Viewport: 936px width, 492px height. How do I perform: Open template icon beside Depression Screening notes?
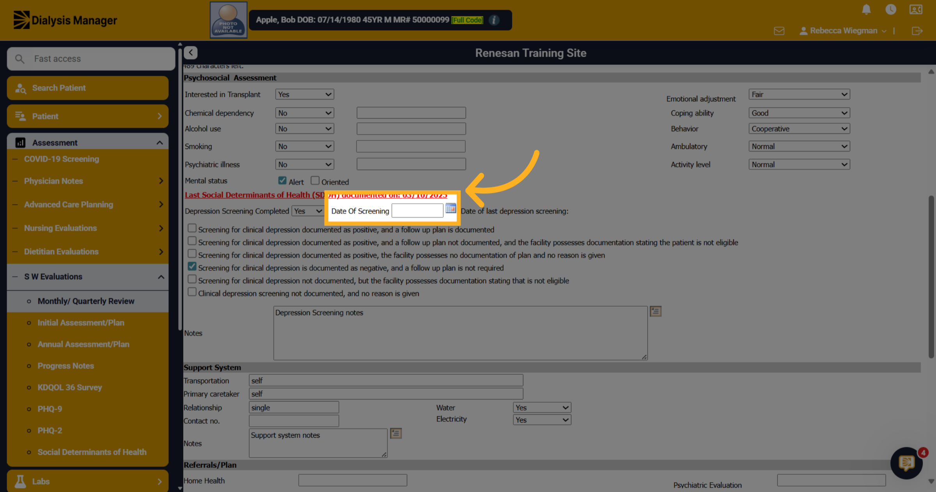655,311
